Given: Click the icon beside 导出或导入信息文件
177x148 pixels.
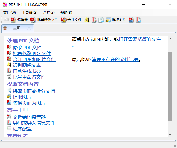Looking at the screenshot, I should [x=9, y=123].
